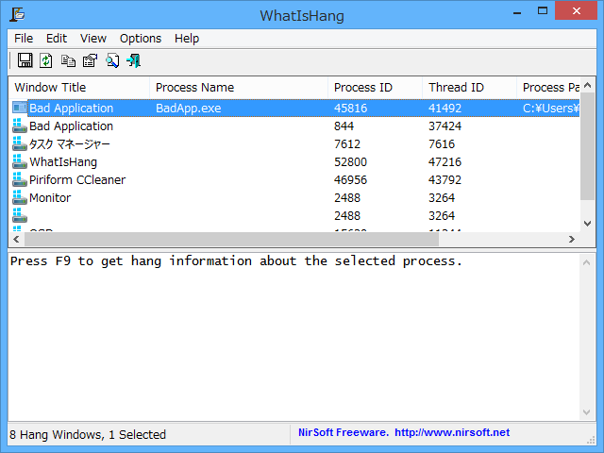Close the WhatIsHang window
604x453 pixels.
coord(577,10)
